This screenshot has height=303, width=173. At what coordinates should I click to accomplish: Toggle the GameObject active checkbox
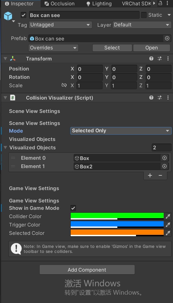coord(23,15)
